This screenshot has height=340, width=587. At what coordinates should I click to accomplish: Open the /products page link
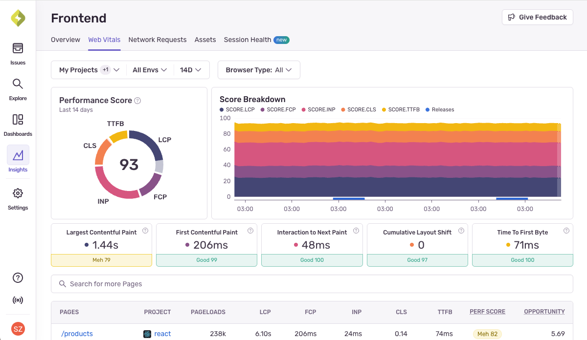pyautogui.click(x=77, y=334)
